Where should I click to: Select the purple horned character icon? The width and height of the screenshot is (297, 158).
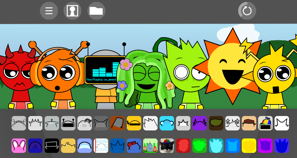tap(199, 123)
